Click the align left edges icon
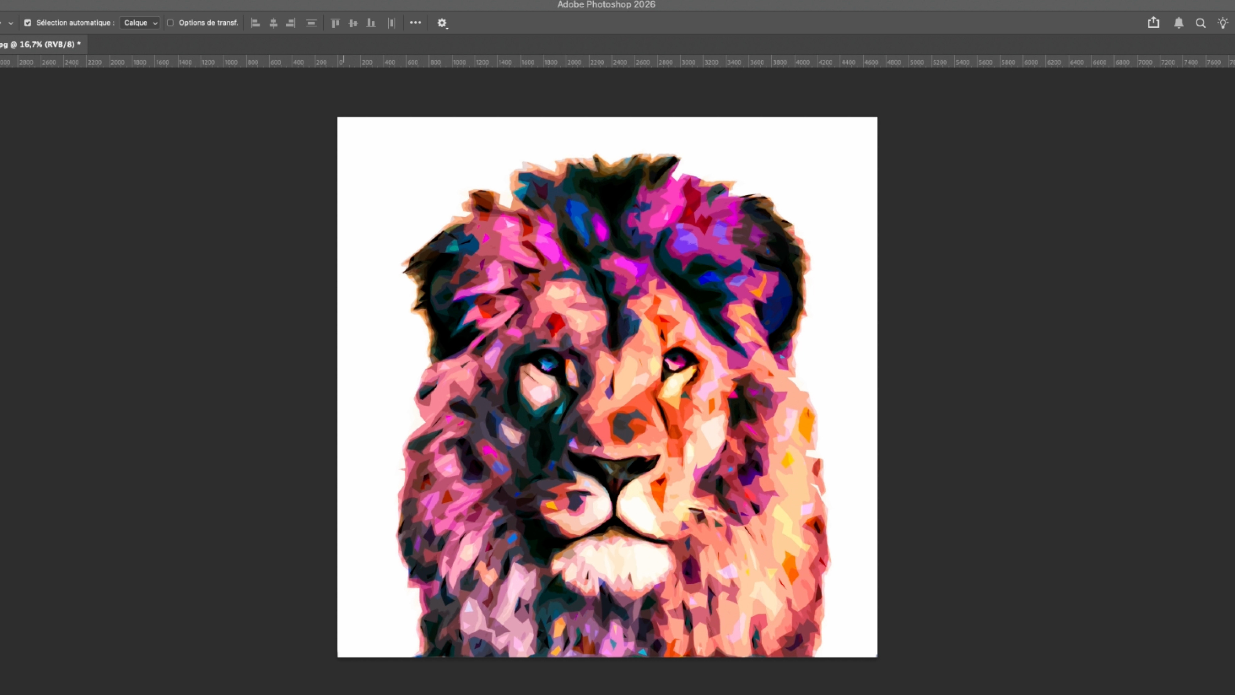The image size is (1235, 695). (256, 23)
